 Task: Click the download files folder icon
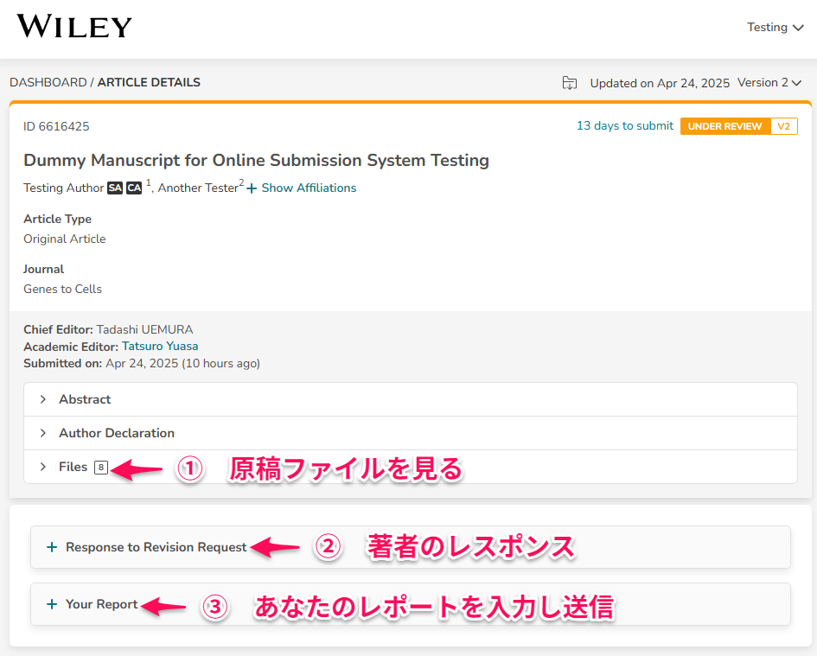click(570, 83)
